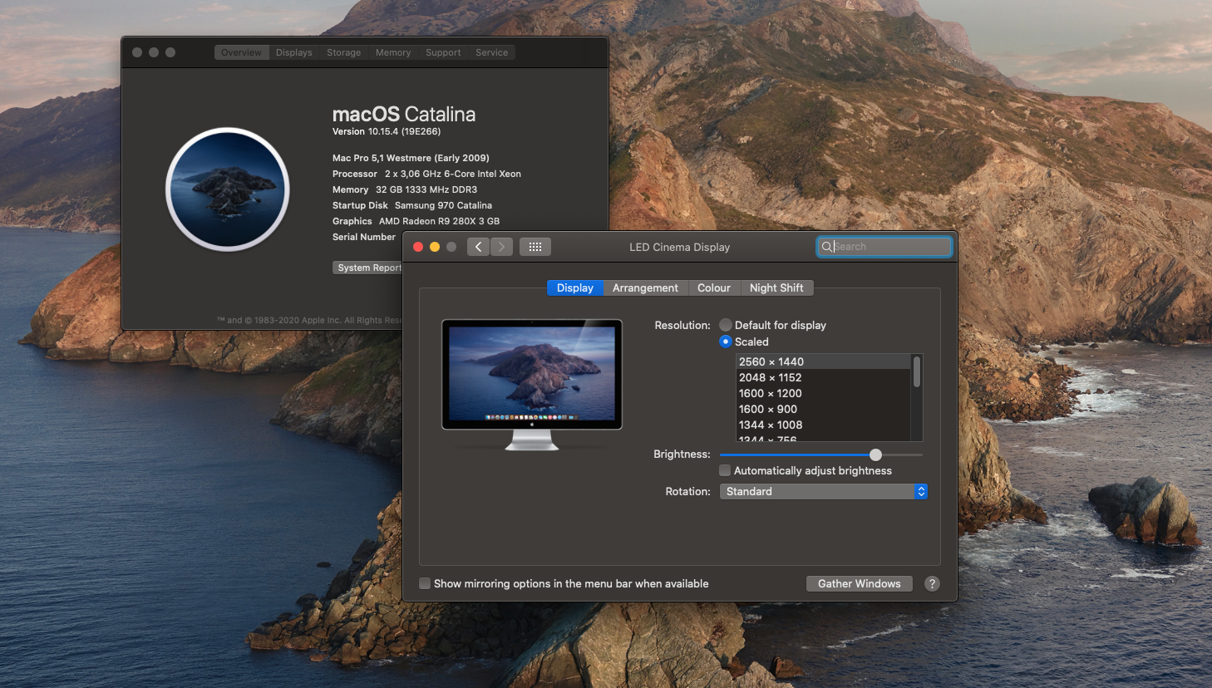Close the About This Mac window
Screen dimensions: 1212x688
[x=137, y=52]
